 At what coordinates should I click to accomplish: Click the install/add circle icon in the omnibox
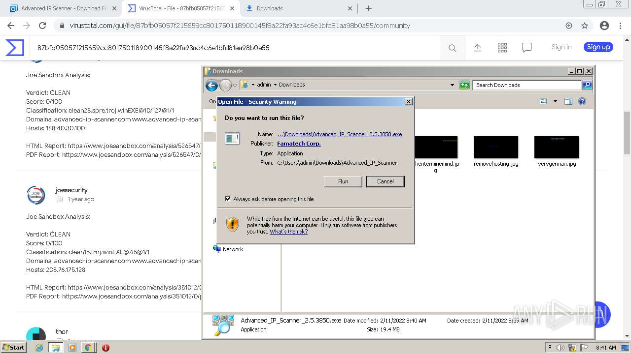tap(569, 26)
